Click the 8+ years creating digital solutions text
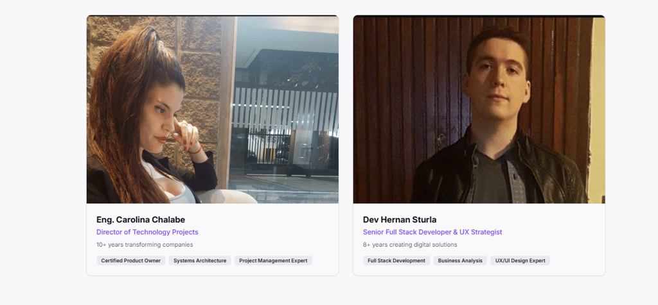Image resolution: width=658 pixels, height=305 pixels. pyautogui.click(x=410, y=245)
